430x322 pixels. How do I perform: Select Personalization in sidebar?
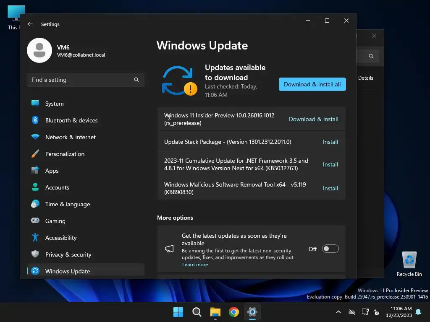86,154
